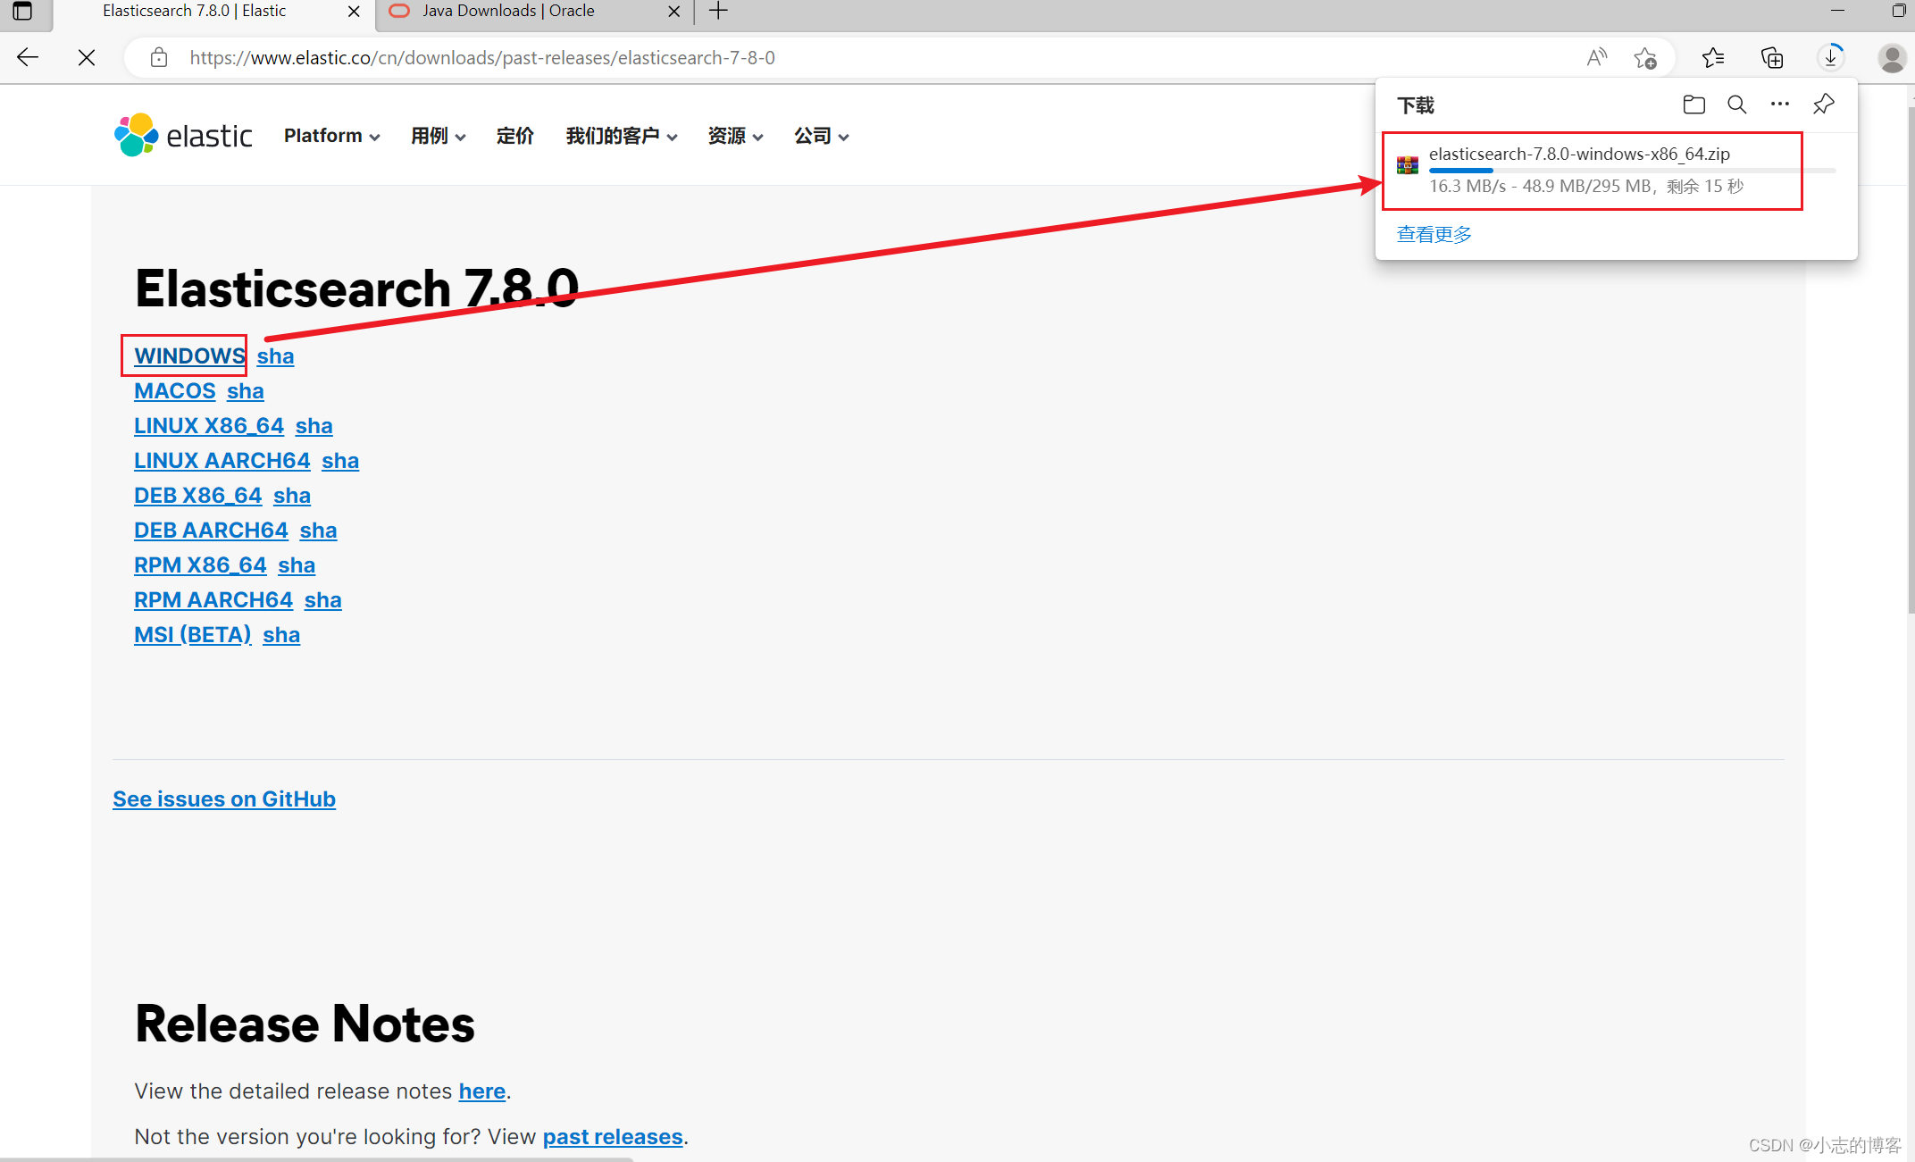Go back using the browser back arrow
Viewport: 1915px width, 1162px height.
tap(28, 58)
